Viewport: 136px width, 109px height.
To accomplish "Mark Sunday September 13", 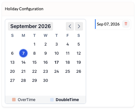I will pos(12,62).
